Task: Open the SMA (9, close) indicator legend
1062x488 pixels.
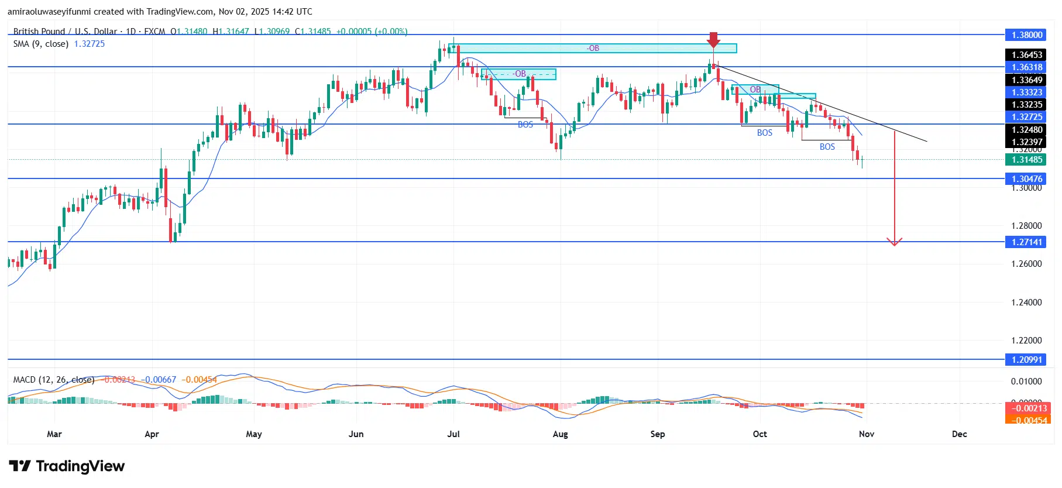Action: click(x=41, y=44)
